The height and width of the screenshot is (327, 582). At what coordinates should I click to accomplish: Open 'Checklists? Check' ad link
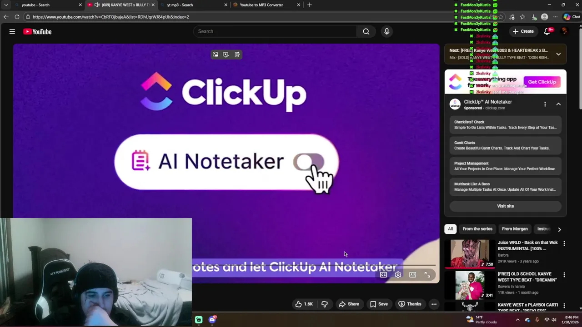(x=506, y=125)
